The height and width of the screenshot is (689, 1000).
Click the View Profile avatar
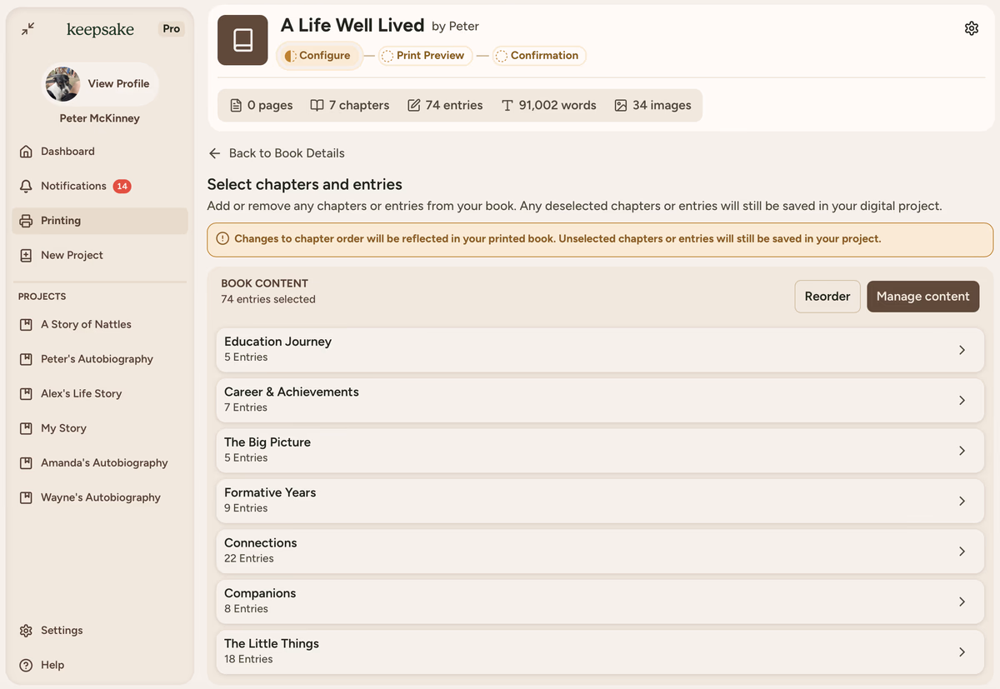[x=63, y=83]
